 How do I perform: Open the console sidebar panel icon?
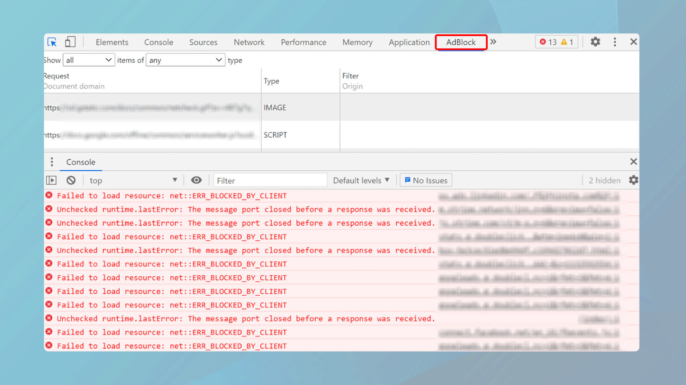pos(51,180)
